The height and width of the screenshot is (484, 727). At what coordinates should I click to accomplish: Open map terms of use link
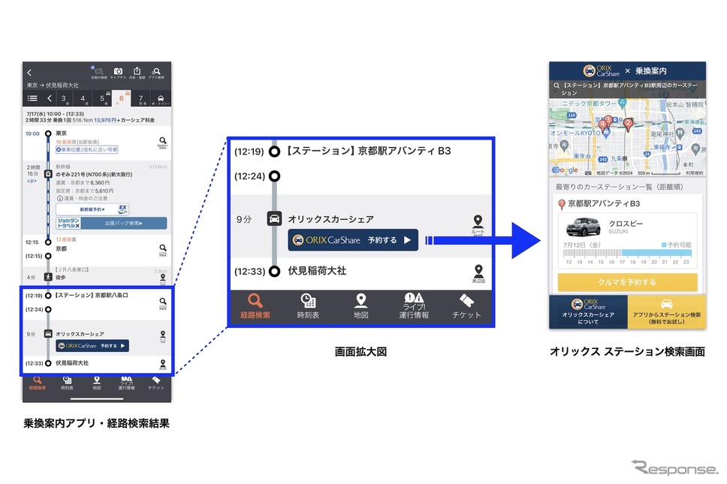pyautogui.click(x=694, y=173)
